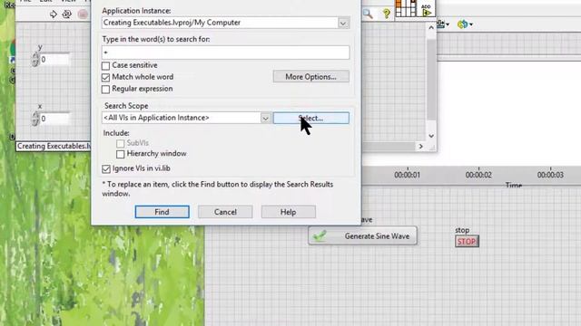
Task: Click the Search Scope group label
Action: point(126,106)
